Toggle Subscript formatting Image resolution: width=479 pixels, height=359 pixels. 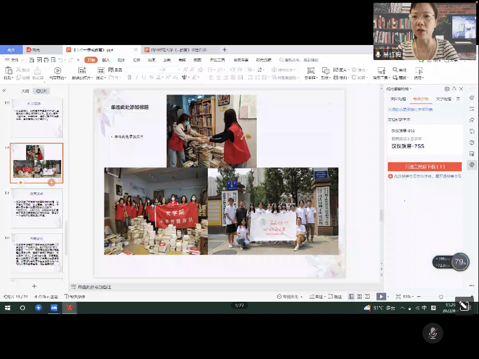point(175,78)
